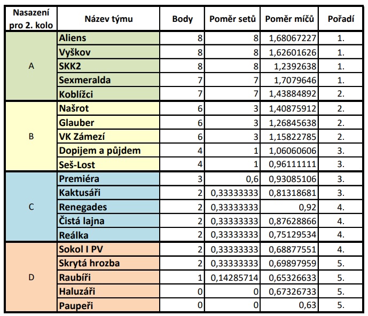368x316 pixels.
Task: Click the Pořadí column header
Action: coord(341,19)
